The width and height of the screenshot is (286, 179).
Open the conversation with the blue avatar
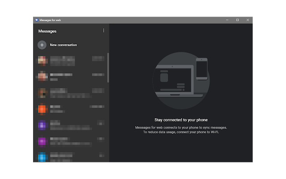(x=71, y=157)
